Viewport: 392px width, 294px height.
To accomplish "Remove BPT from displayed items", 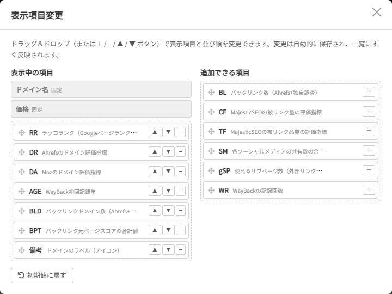I will coord(181,230).
